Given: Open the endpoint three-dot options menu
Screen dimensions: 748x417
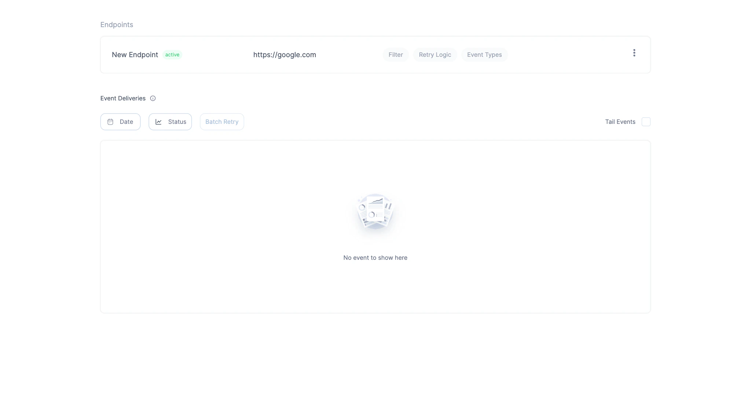Looking at the screenshot, I should (x=634, y=53).
